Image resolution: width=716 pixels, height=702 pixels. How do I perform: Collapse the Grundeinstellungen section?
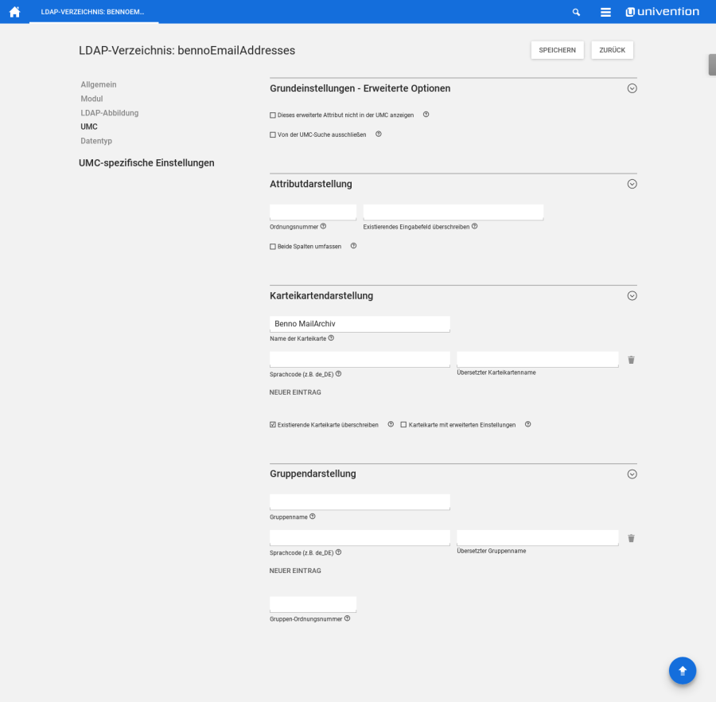coord(632,88)
